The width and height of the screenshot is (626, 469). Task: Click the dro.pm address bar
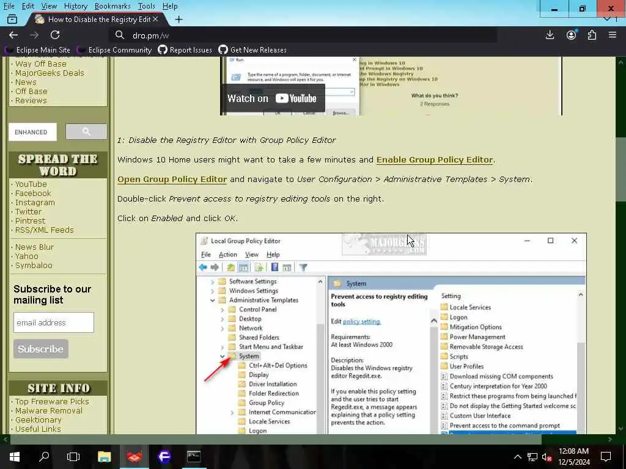click(x=303, y=35)
